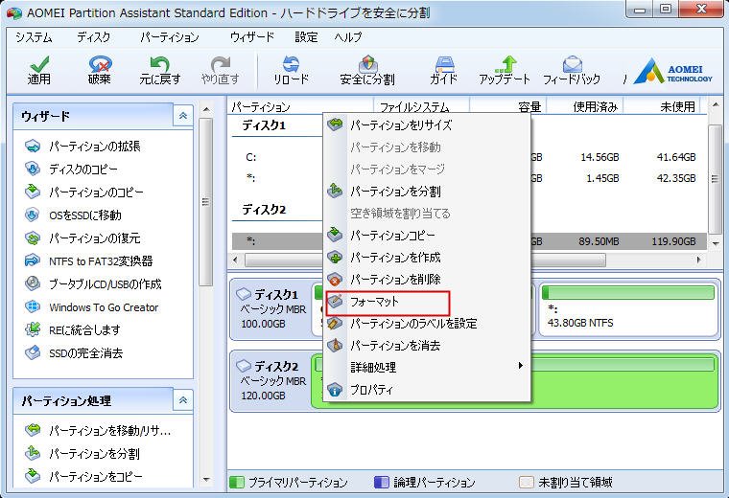Click 未割り当て領域 legend swatch
Image resolution: width=729 pixels, height=498 pixels.
[x=526, y=483]
